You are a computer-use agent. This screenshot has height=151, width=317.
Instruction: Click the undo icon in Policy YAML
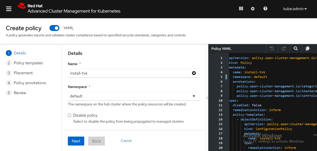(272, 49)
